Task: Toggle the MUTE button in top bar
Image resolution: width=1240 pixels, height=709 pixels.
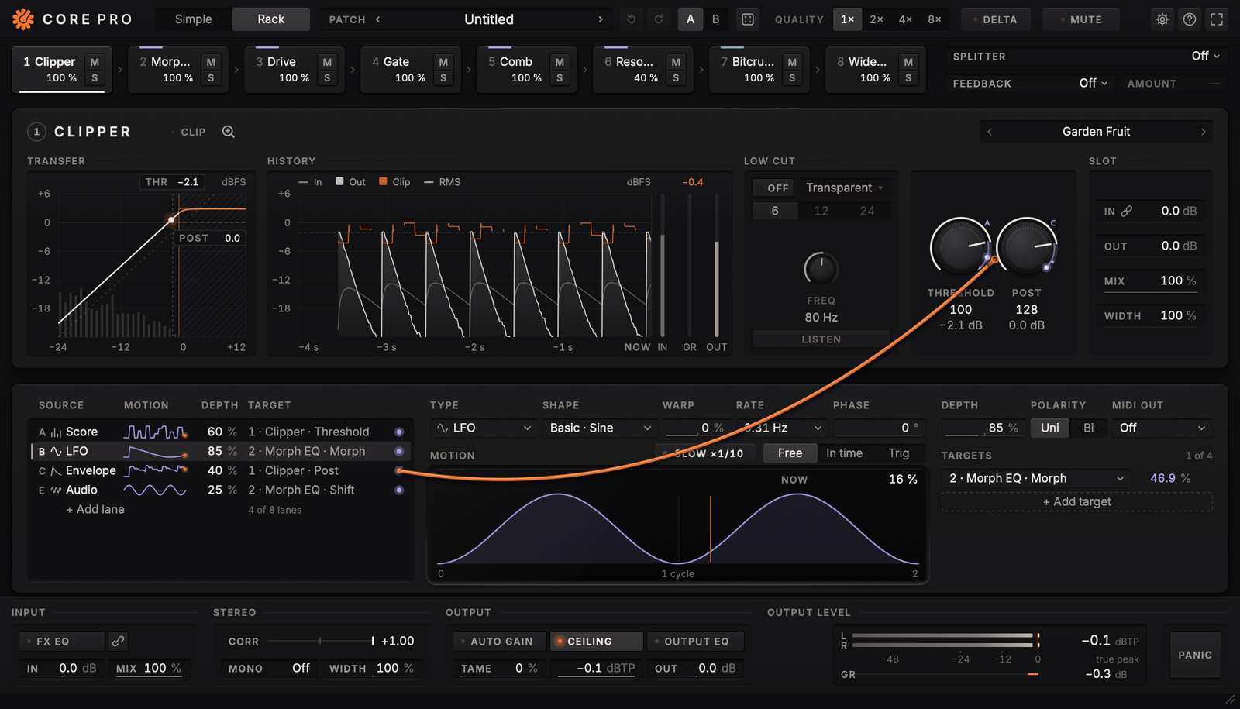Action: (1081, 19)
